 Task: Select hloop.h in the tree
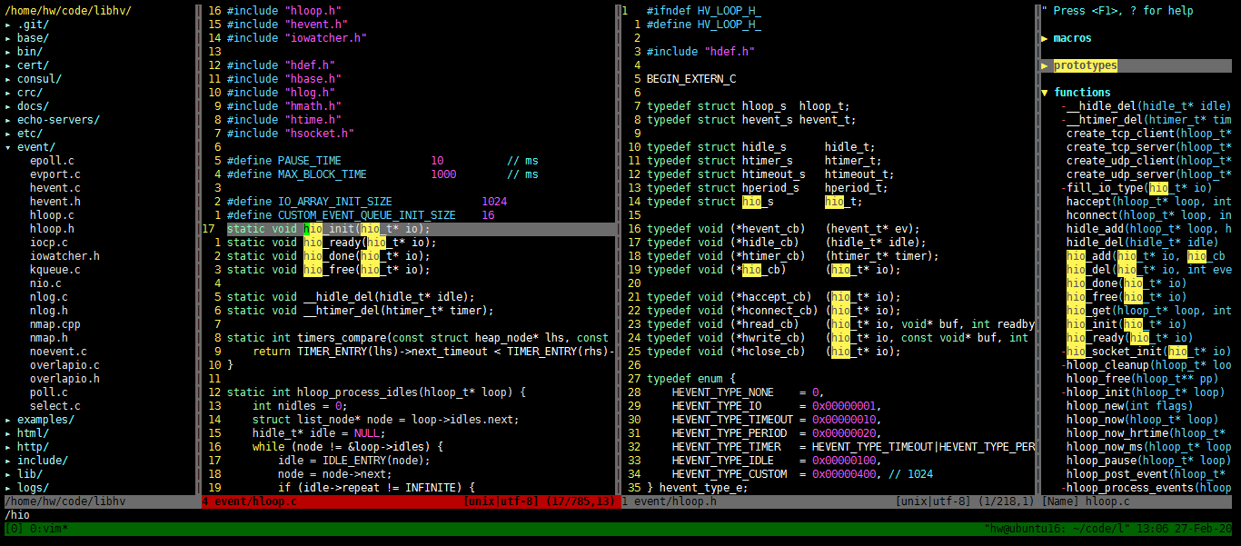(x=52, y=229)
